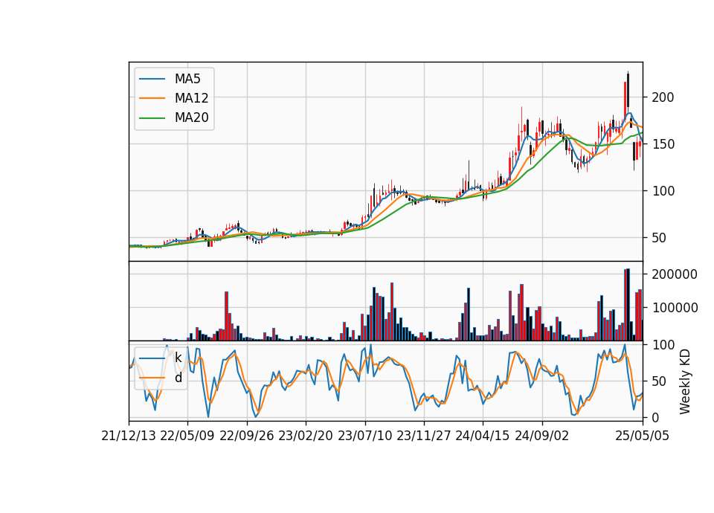The height and width of the screenshot is (513, 714).
Task: Click the highest volume bar above 200000
Action: (628, 305)
